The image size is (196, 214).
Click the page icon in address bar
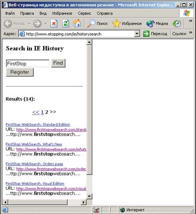[x=22, y=34]
